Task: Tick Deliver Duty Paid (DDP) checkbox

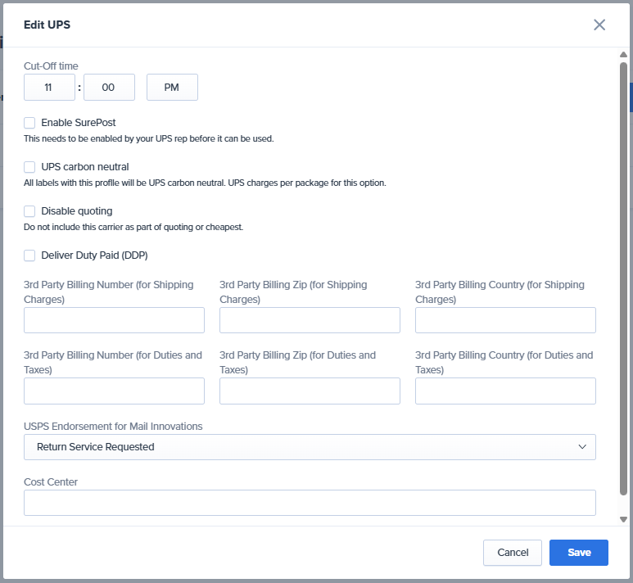Action: point(29,255)
